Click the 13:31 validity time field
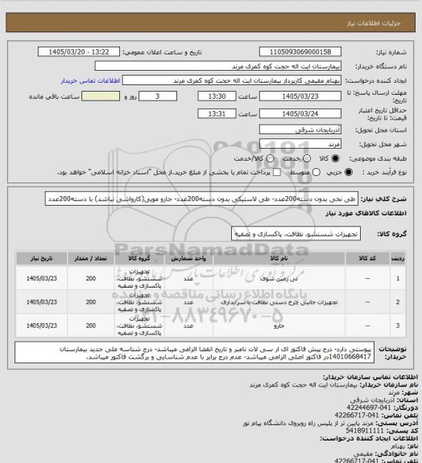 (217, 113)
